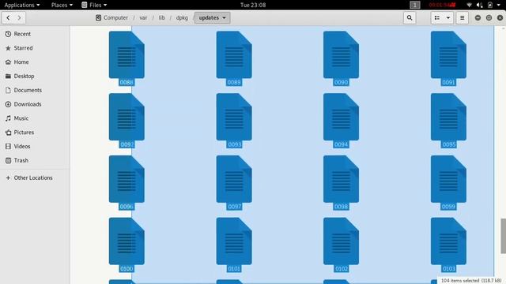Open the Files app menu

pos(94,5)
